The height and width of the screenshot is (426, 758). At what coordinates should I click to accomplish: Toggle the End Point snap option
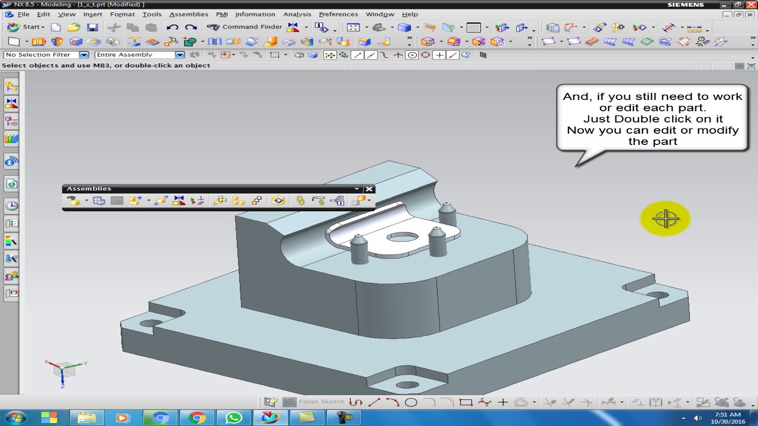pyautogui.click(x=357, y=54)
